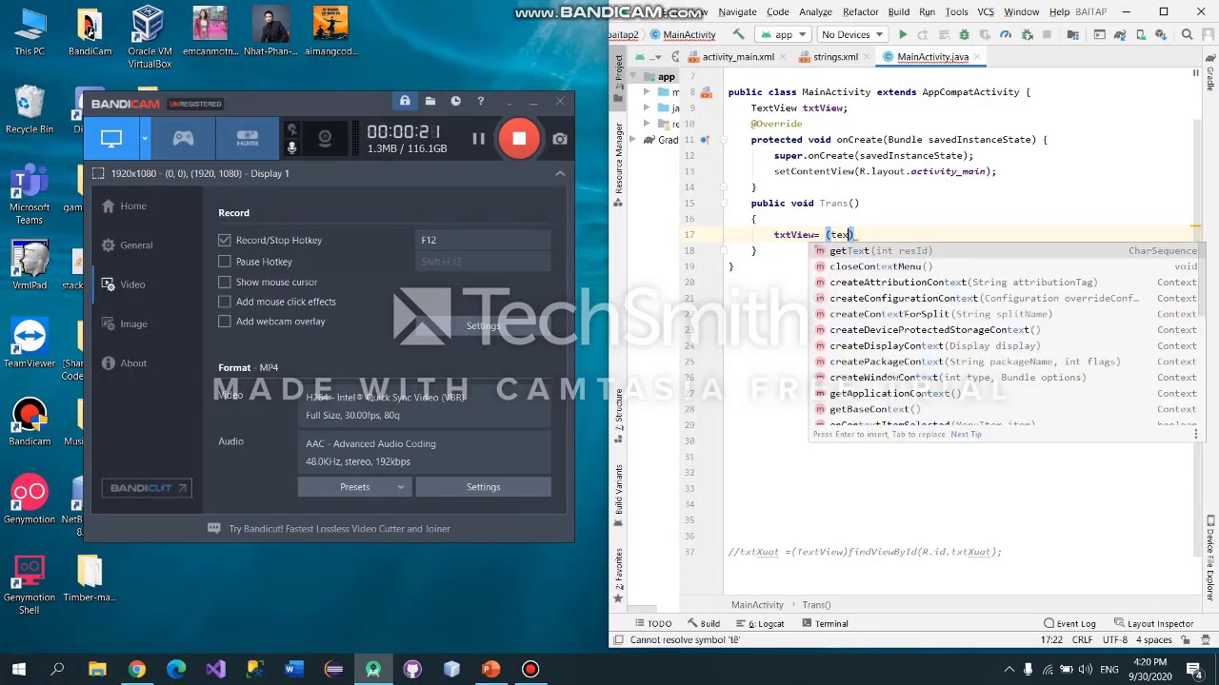Viewport: 1219px width, 685px height.
Task: Run the app with the green play icon
Action: tap(903, 34)
